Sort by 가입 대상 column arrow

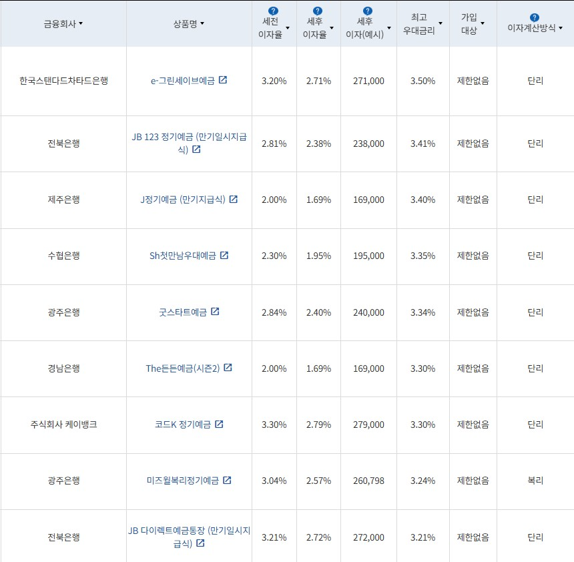click(x=483, y=23)
